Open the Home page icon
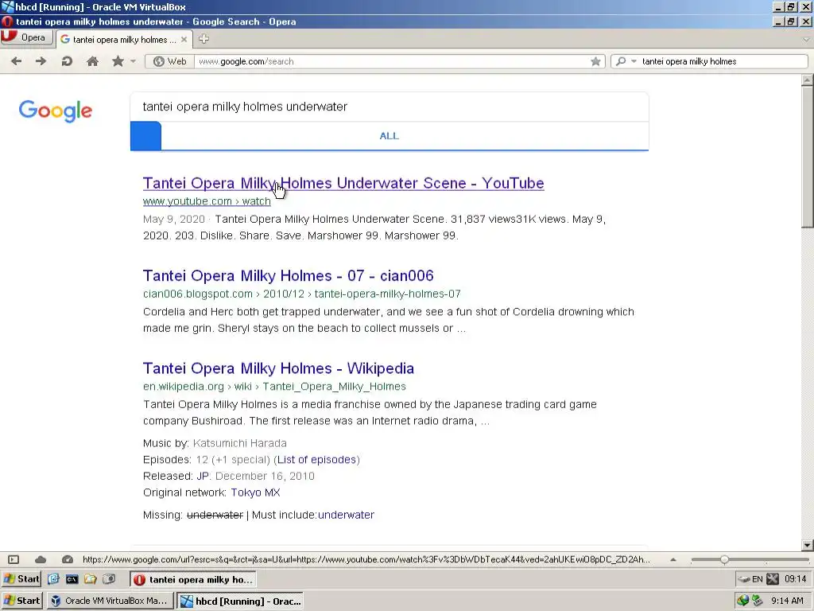This screenshot has height=611, width=814. pyautogui.click(x=92, y=61)
